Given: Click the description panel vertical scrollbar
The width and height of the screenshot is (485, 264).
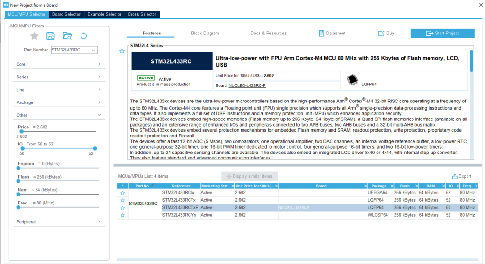Looking at the screenshot, I should 471,61.
